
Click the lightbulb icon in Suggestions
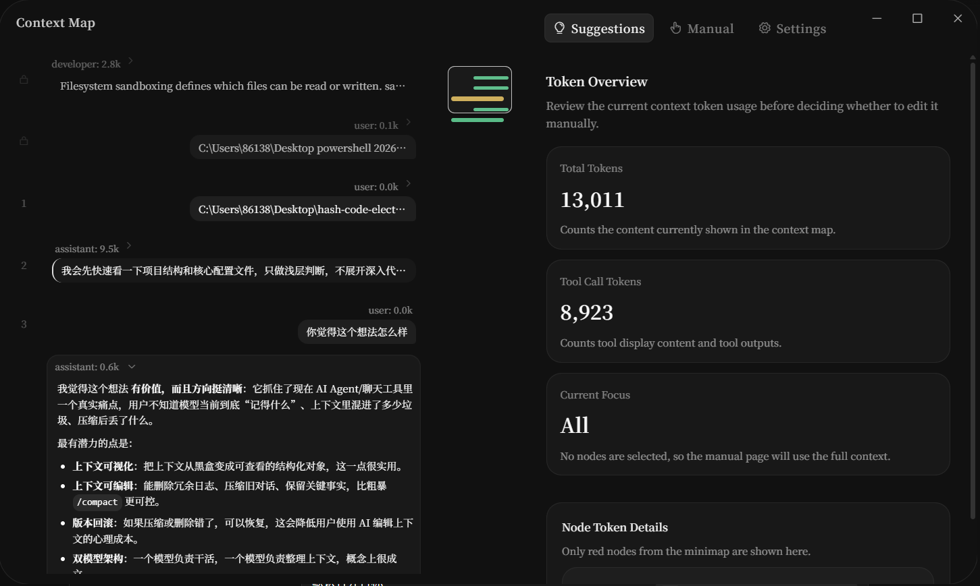click(559, 28)
